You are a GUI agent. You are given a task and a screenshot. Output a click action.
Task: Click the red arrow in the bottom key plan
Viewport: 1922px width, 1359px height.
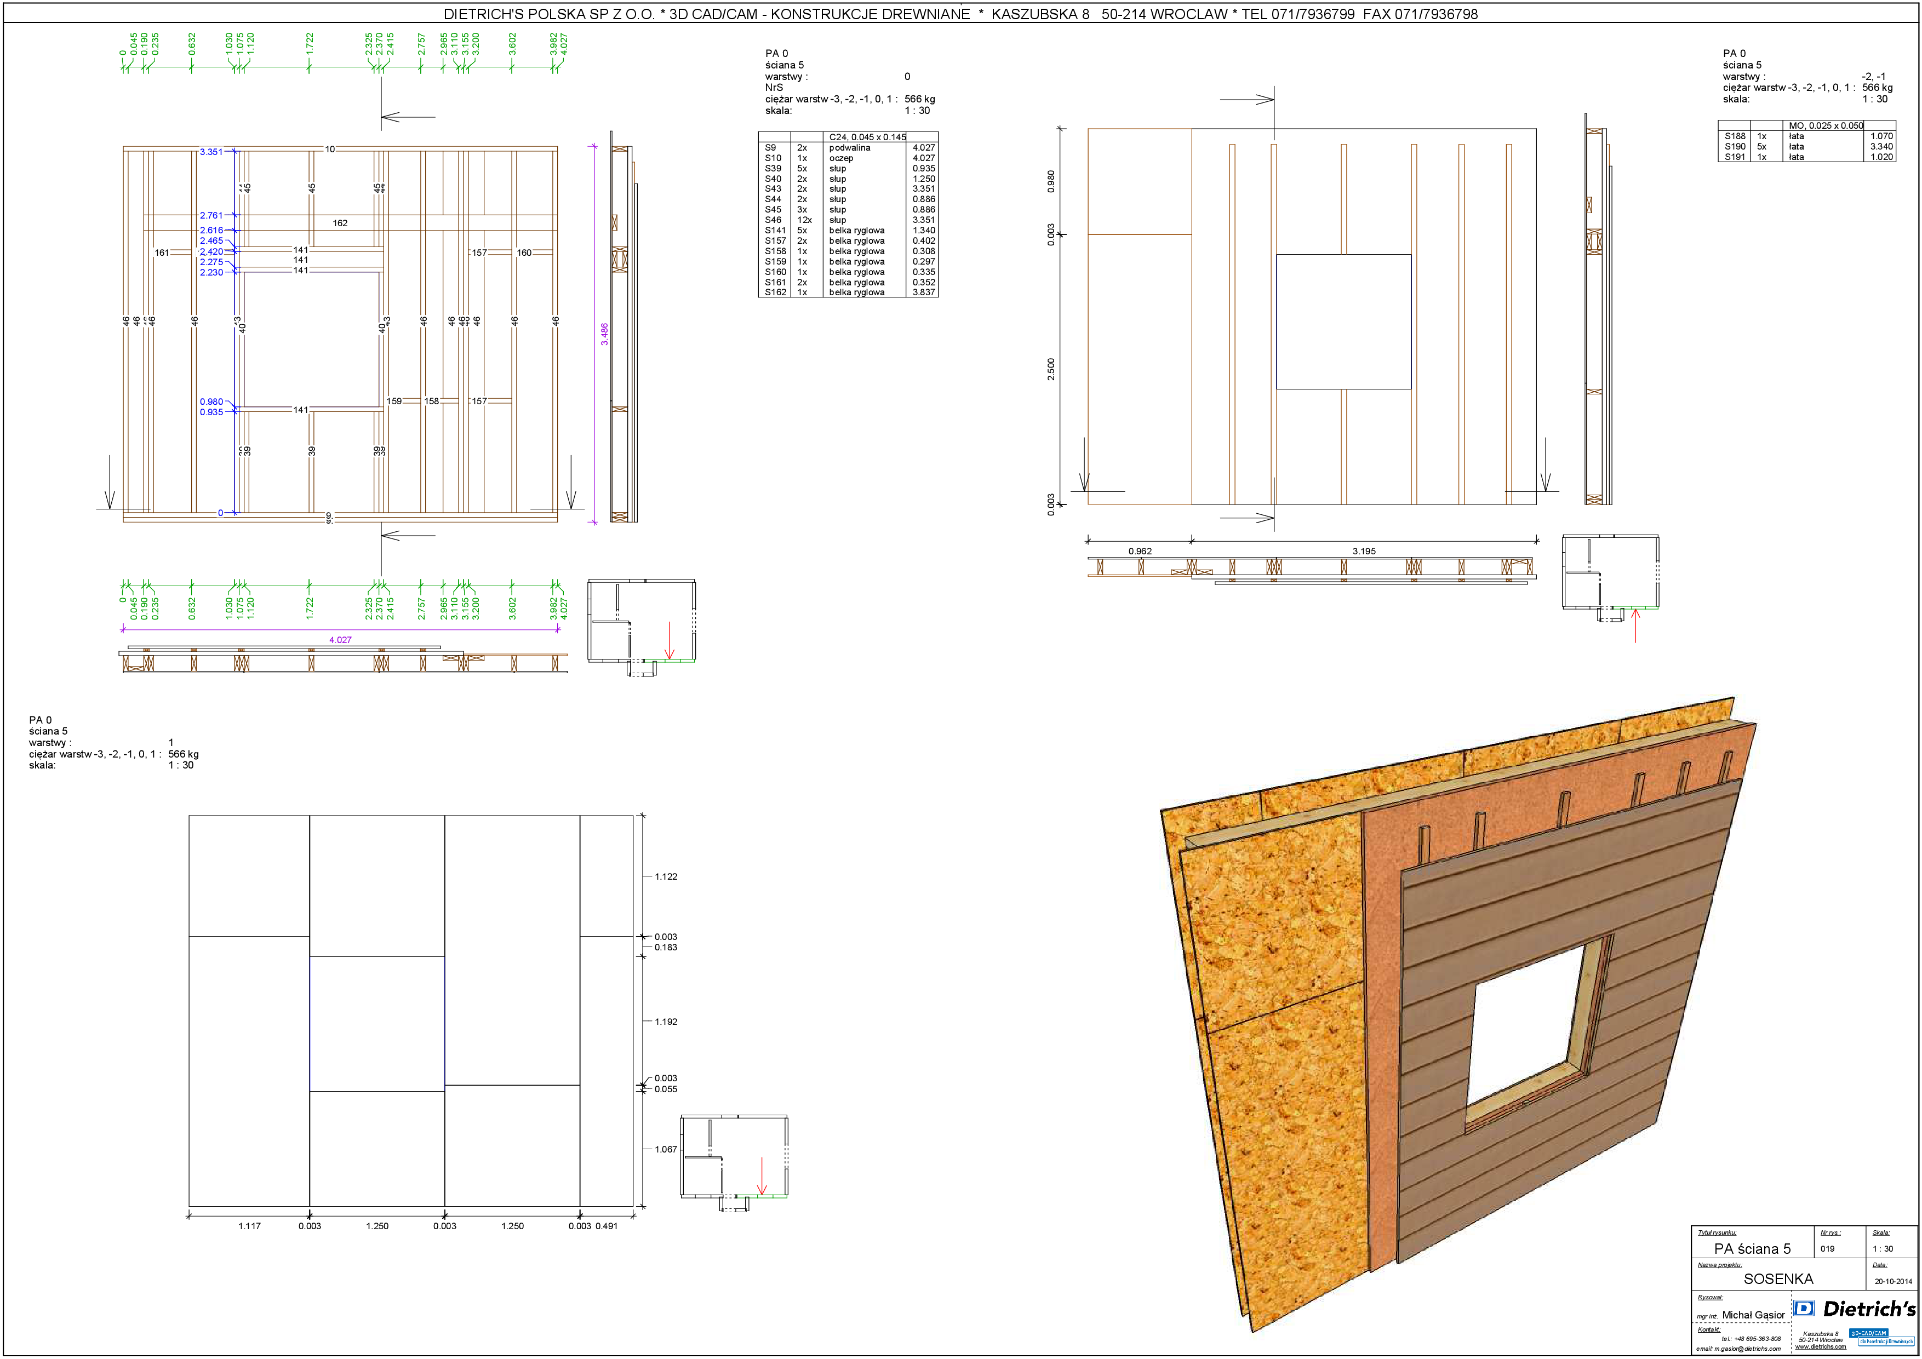(761, 1175)
